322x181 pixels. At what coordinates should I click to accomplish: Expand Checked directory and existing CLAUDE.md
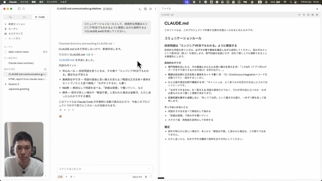click(86, 43)
